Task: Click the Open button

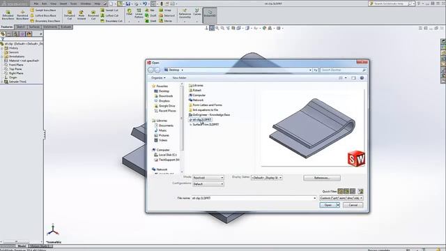Action: tap(328, 205)
